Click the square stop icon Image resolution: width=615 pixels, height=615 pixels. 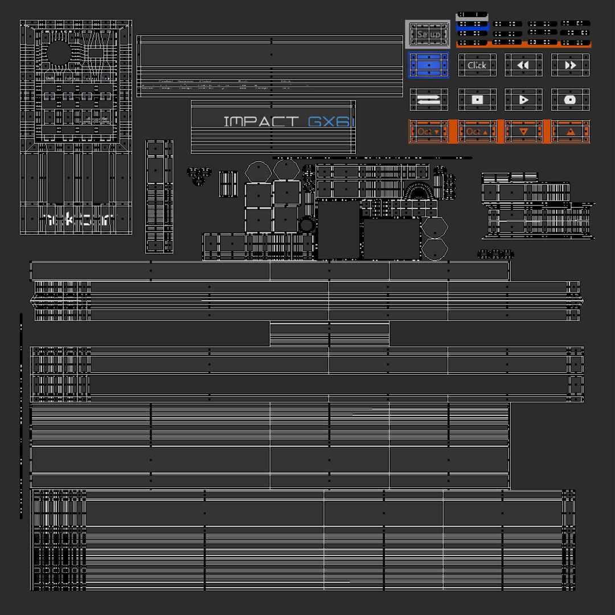click(477, 100)
